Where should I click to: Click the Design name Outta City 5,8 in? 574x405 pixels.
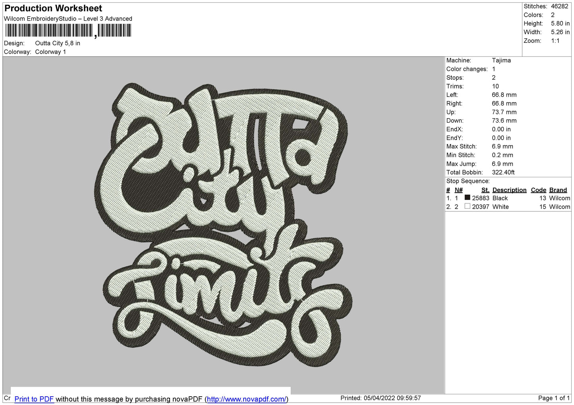58,43
